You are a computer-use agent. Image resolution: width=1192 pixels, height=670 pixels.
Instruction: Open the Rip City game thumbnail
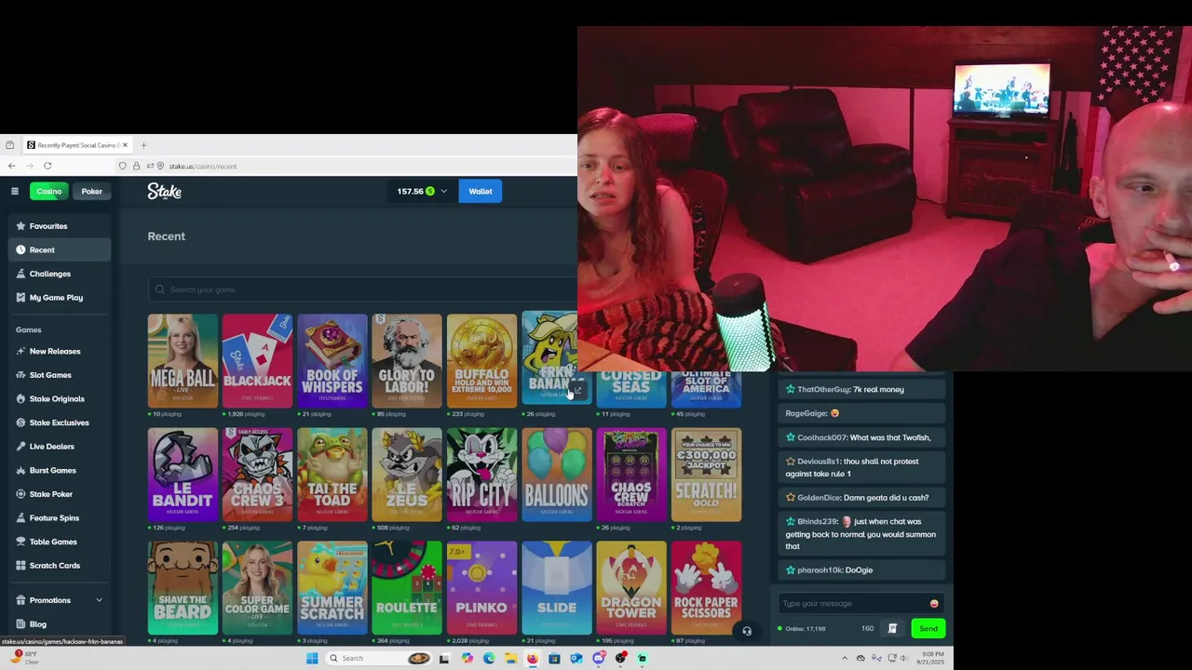coord(481,475)
